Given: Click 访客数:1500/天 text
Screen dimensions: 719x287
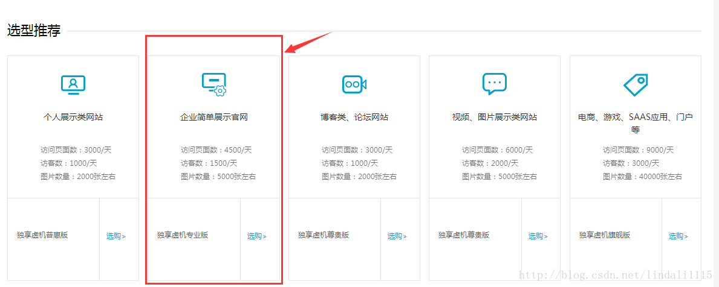Looking at the screenshot, I should 209,163.
